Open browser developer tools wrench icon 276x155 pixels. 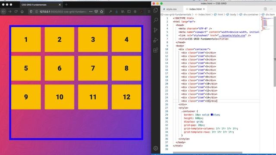[110, 12]
